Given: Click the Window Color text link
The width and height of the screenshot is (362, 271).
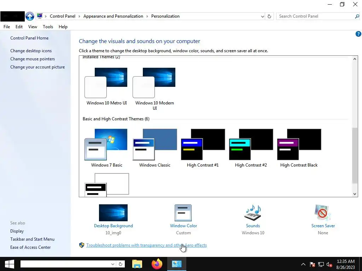Looking at the screenshot, I should [x=183, y=226].
